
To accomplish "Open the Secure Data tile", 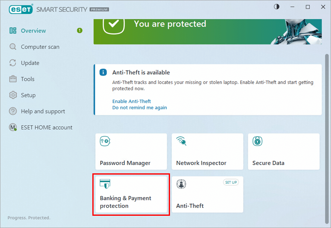I will click(284, 151).
